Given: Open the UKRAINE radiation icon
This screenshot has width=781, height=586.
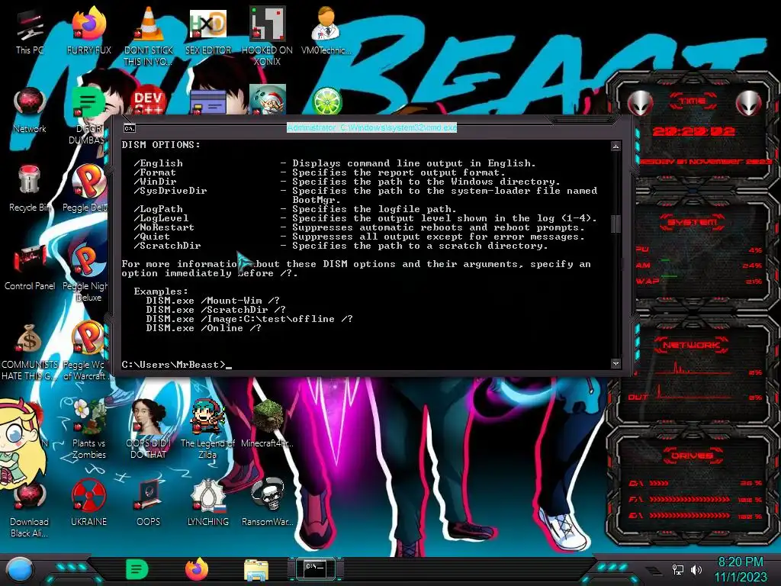Looking at the screenshot, I should (x=88, y=502).
